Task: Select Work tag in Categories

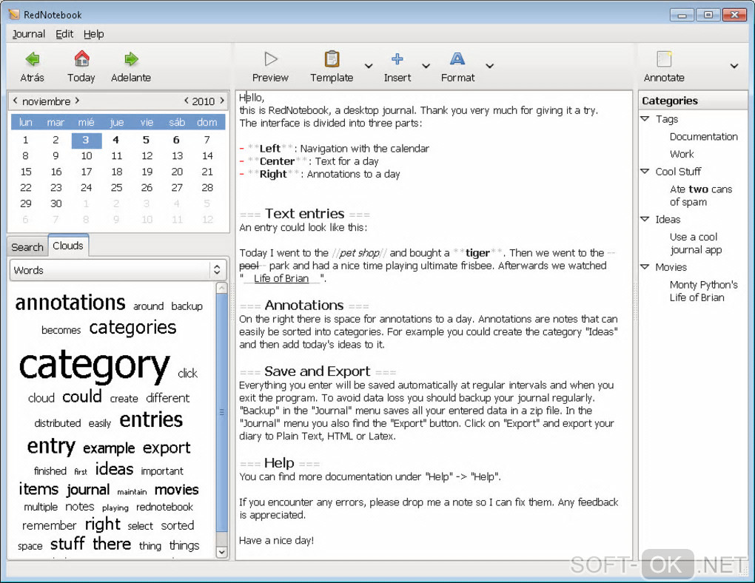Action: [682, 154]
